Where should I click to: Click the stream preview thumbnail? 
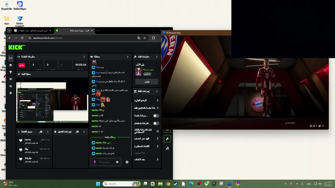pos(52,102)
